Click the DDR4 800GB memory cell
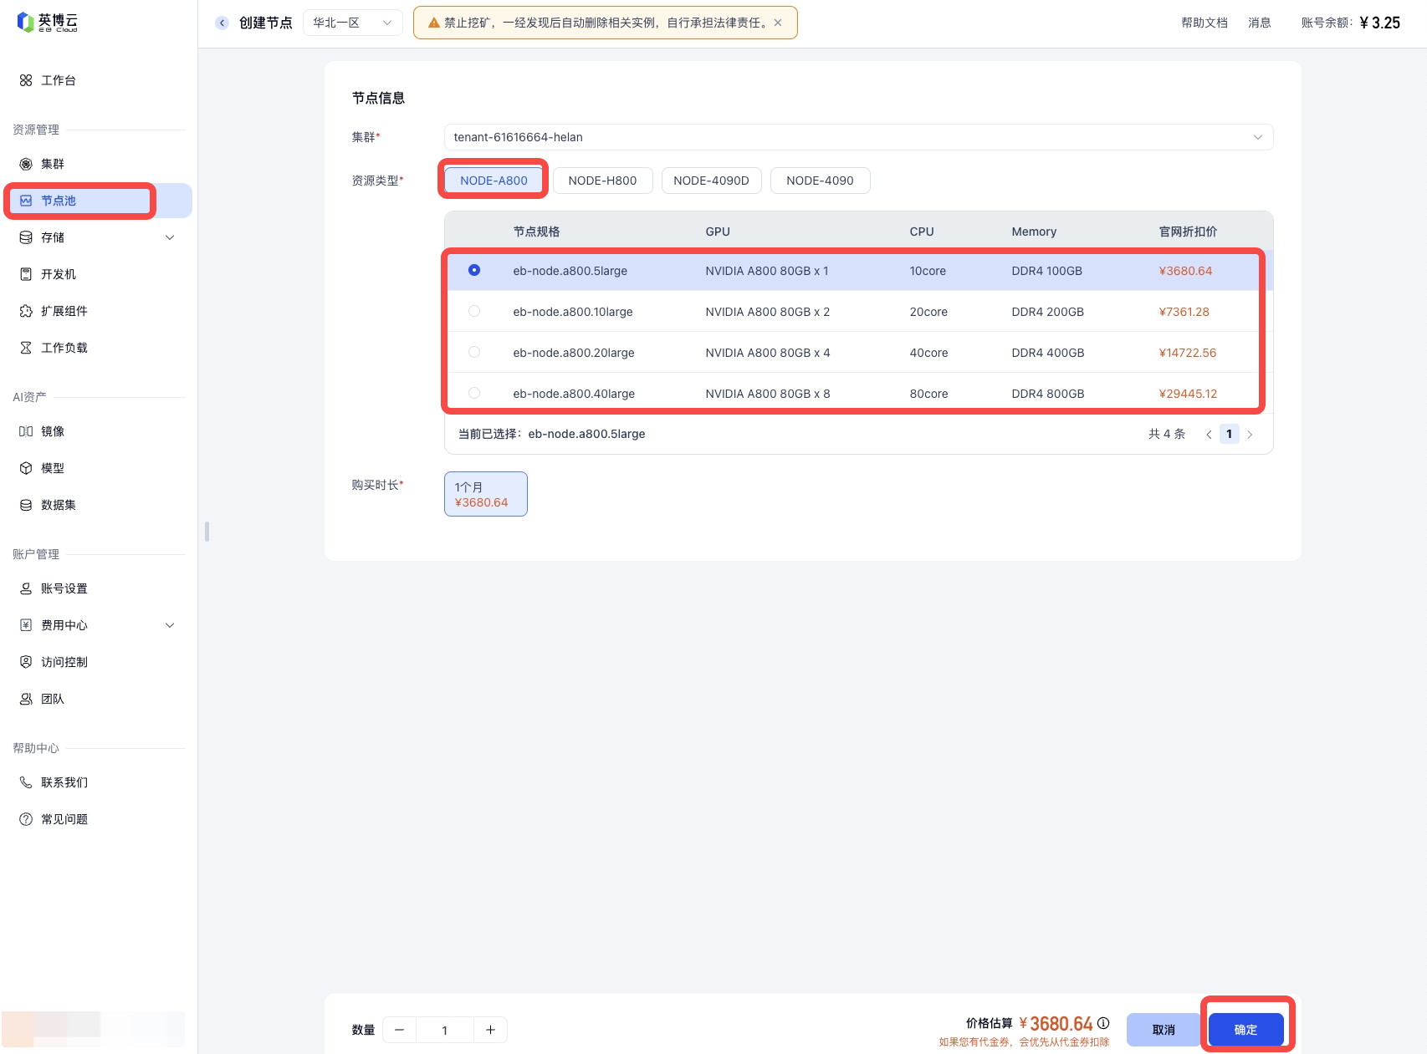The width and height of the screenshot is (1427, 1054). (x=1047, y=394)
